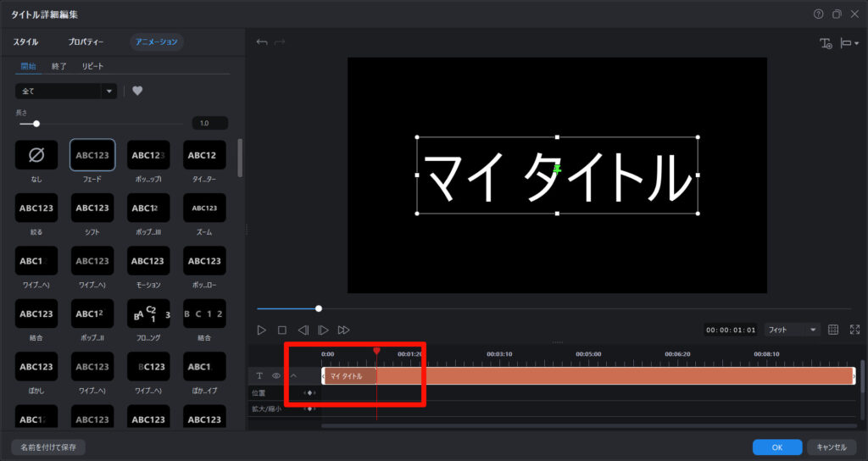Step forward one frame

pyautogui.click(x=323, y=330)
